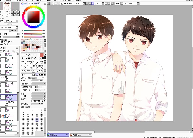
Task: Select layer レイヤー26
Action: tap(9, 85)
